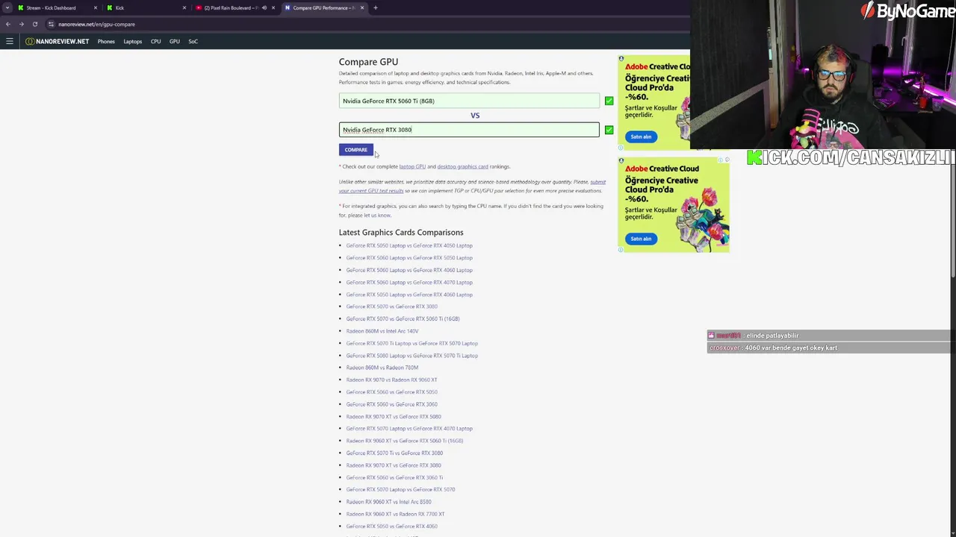The image size is (956, 537).
Task: Open Radeon RX 9070 vs RX 9060 XT comparison
Action: (x=391, y=380)
